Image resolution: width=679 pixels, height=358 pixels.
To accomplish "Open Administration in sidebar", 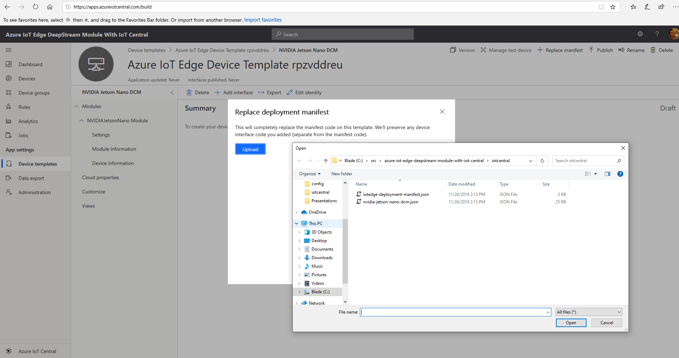I will point(35,192).
